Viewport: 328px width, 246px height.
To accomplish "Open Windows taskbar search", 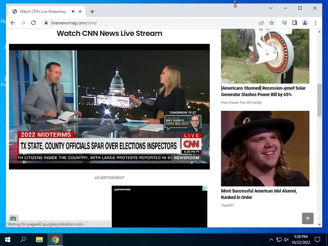I will click(x=23, y=240).
